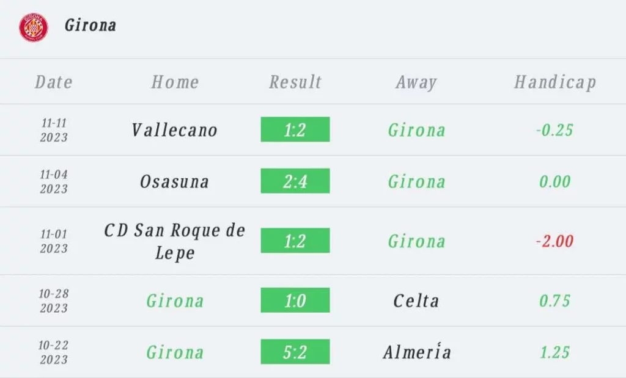
Task: Open CD San Roque de Lepe team
Action: point(174,241)
